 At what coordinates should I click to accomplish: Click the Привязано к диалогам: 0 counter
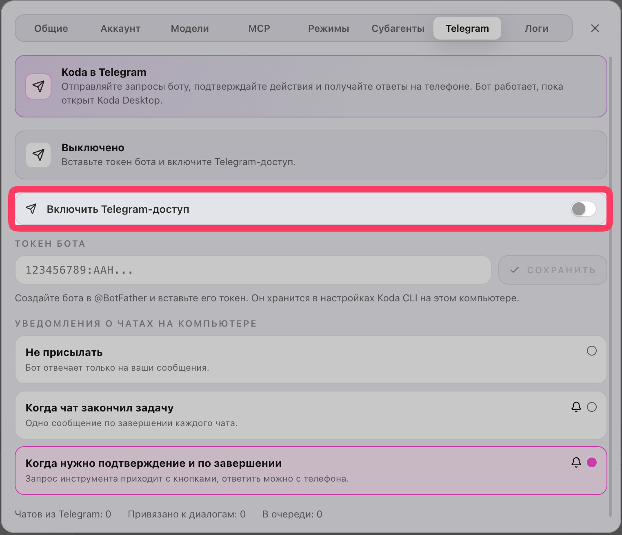coord(187,514)
